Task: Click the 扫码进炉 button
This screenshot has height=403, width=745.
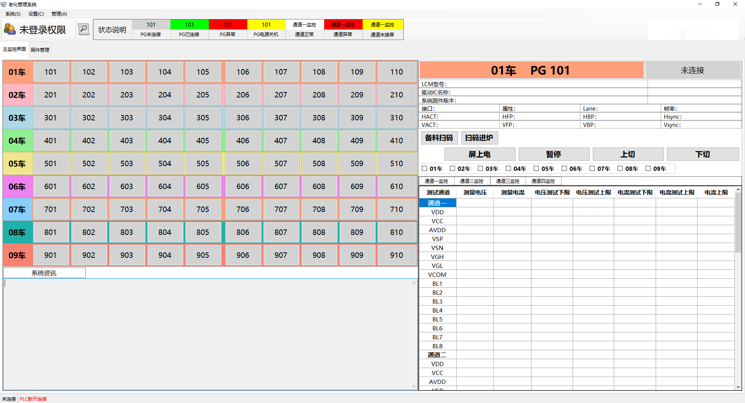Action: (479, 138)
